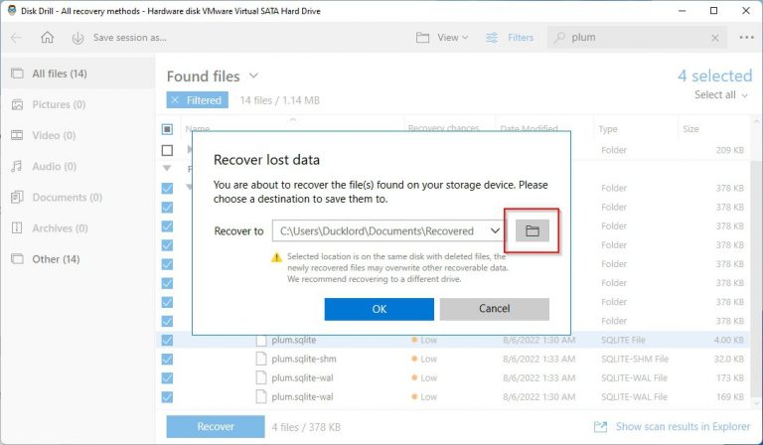Screen dimensions: 763x445
Task: Click file icon of 169 KB plum.sqlite-wal
Action: [261, 397]
